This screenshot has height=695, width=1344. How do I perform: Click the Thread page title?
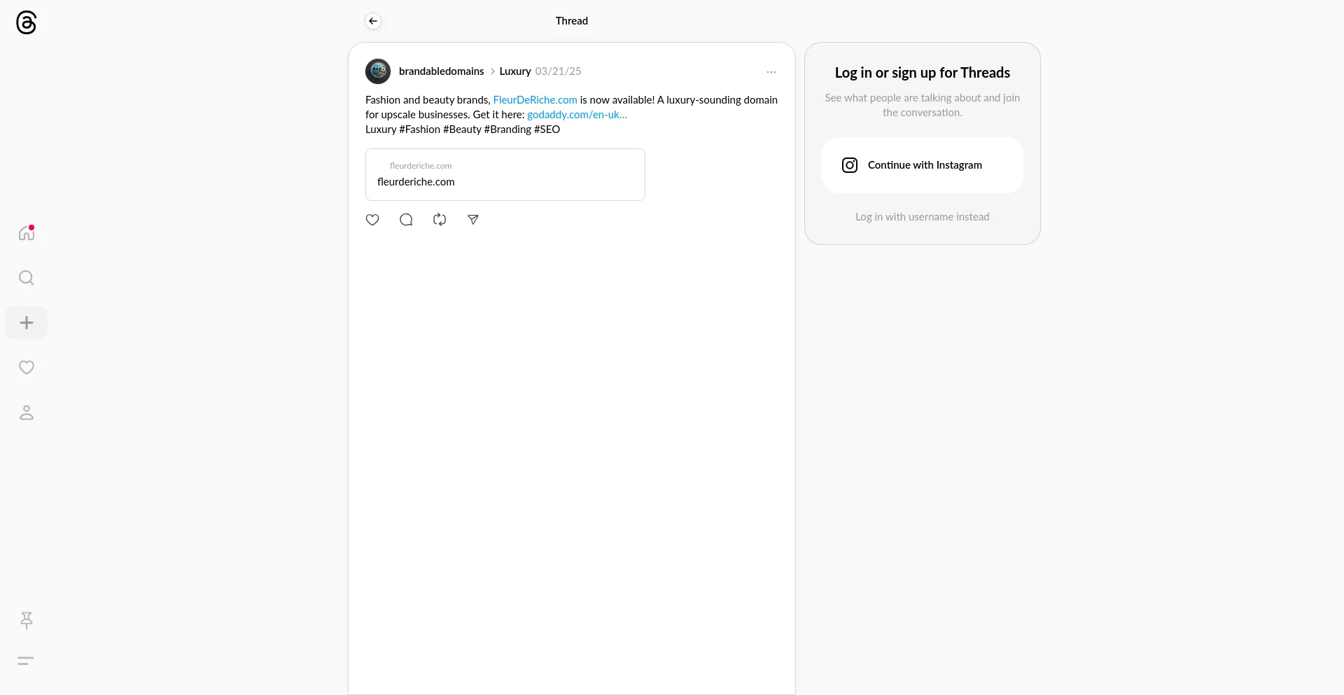572,21
